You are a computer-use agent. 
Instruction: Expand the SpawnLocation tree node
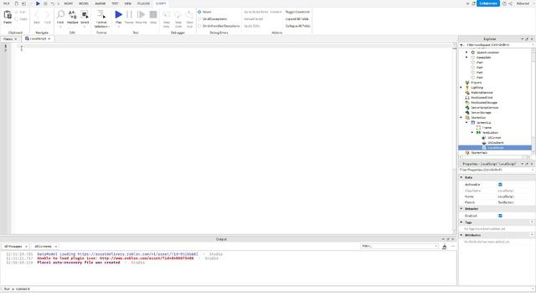click(467, 53)
